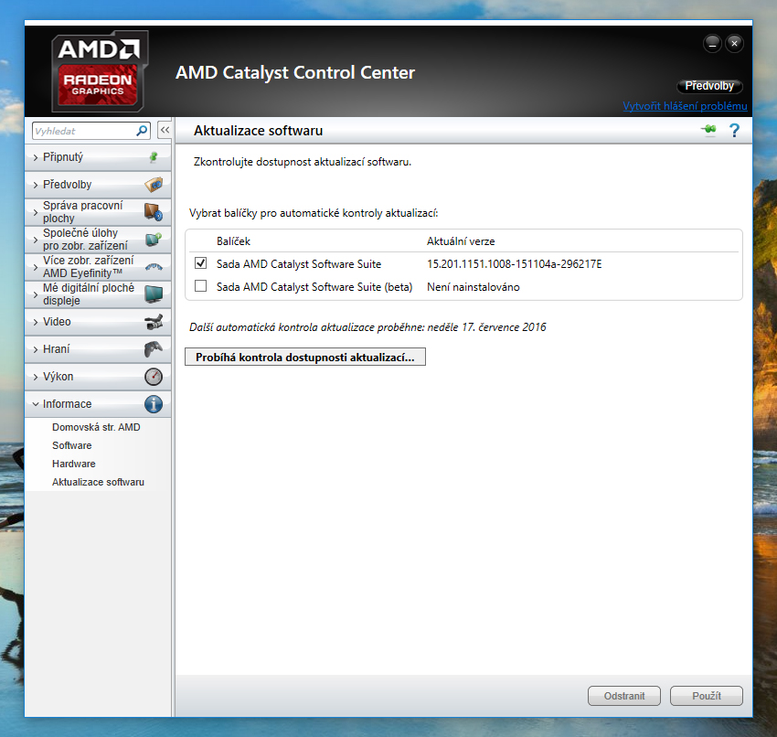Image resolution: width=777 pixels, height=737 pixels.
Task: Click the Sada AMD Catalyst Software Suite (beta) label
Action: (x=314, y=287)
